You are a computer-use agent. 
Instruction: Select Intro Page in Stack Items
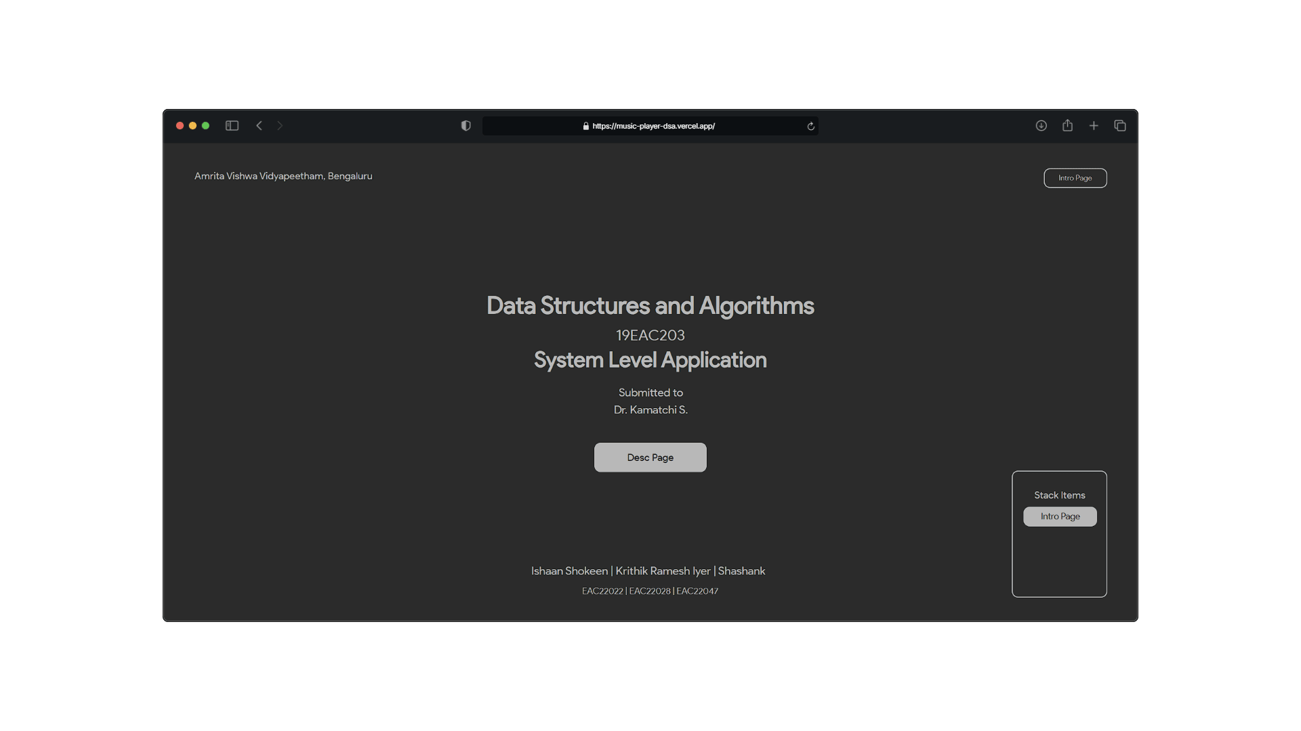tap(1060, 516)
